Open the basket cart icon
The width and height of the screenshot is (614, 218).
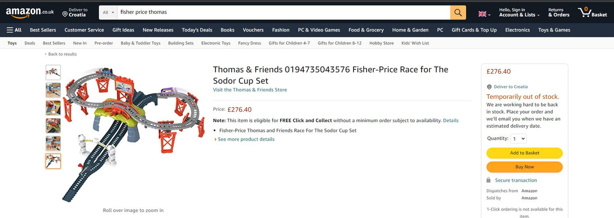click(x=592, y=12)
